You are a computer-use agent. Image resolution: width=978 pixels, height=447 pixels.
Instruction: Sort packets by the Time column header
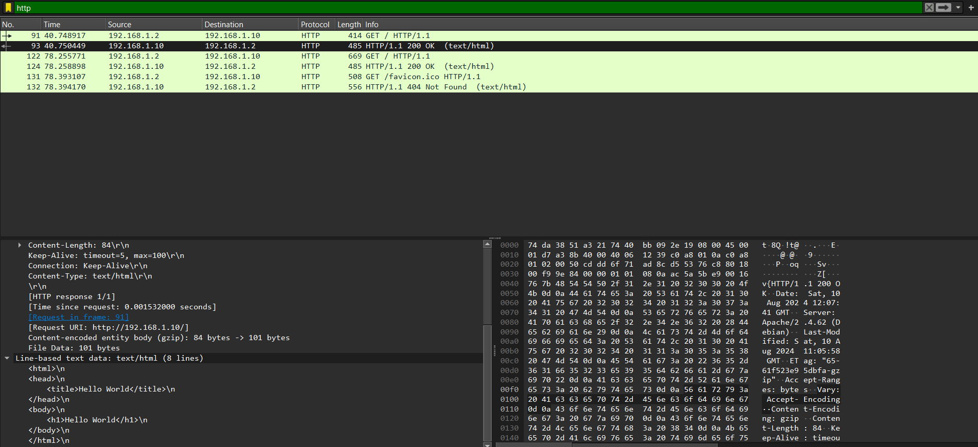[x=52, y=25]
